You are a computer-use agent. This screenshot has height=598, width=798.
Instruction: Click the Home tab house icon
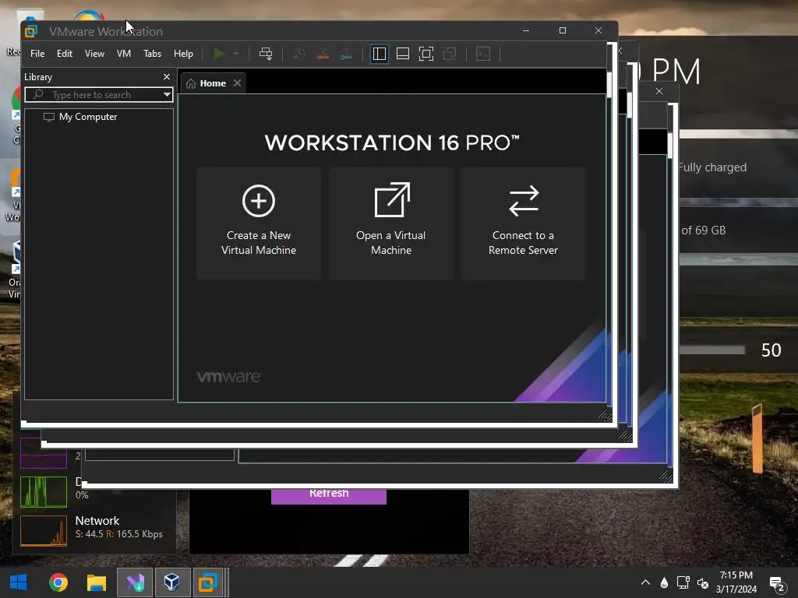click(x=191, y=83)
